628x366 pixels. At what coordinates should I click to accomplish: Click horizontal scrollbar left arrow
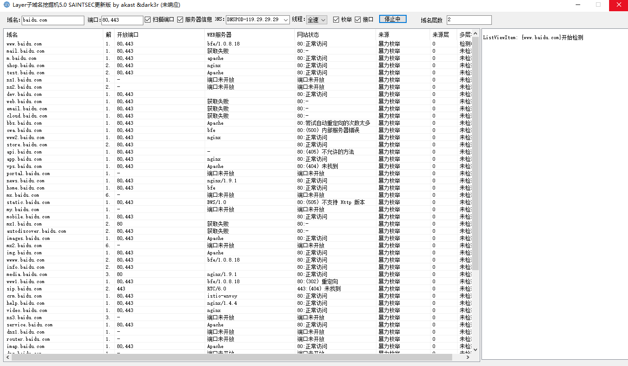(x=8, y=357)
